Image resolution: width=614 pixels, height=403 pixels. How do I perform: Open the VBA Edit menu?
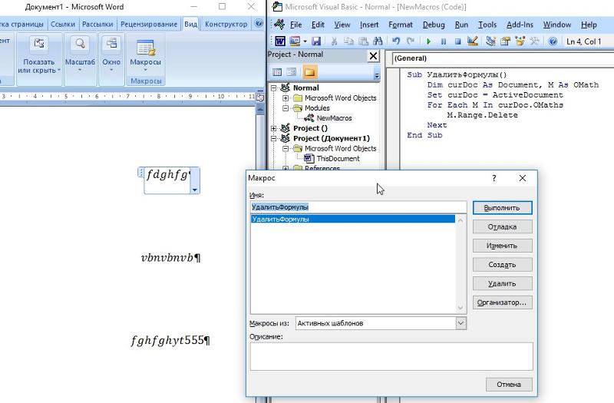318,25
